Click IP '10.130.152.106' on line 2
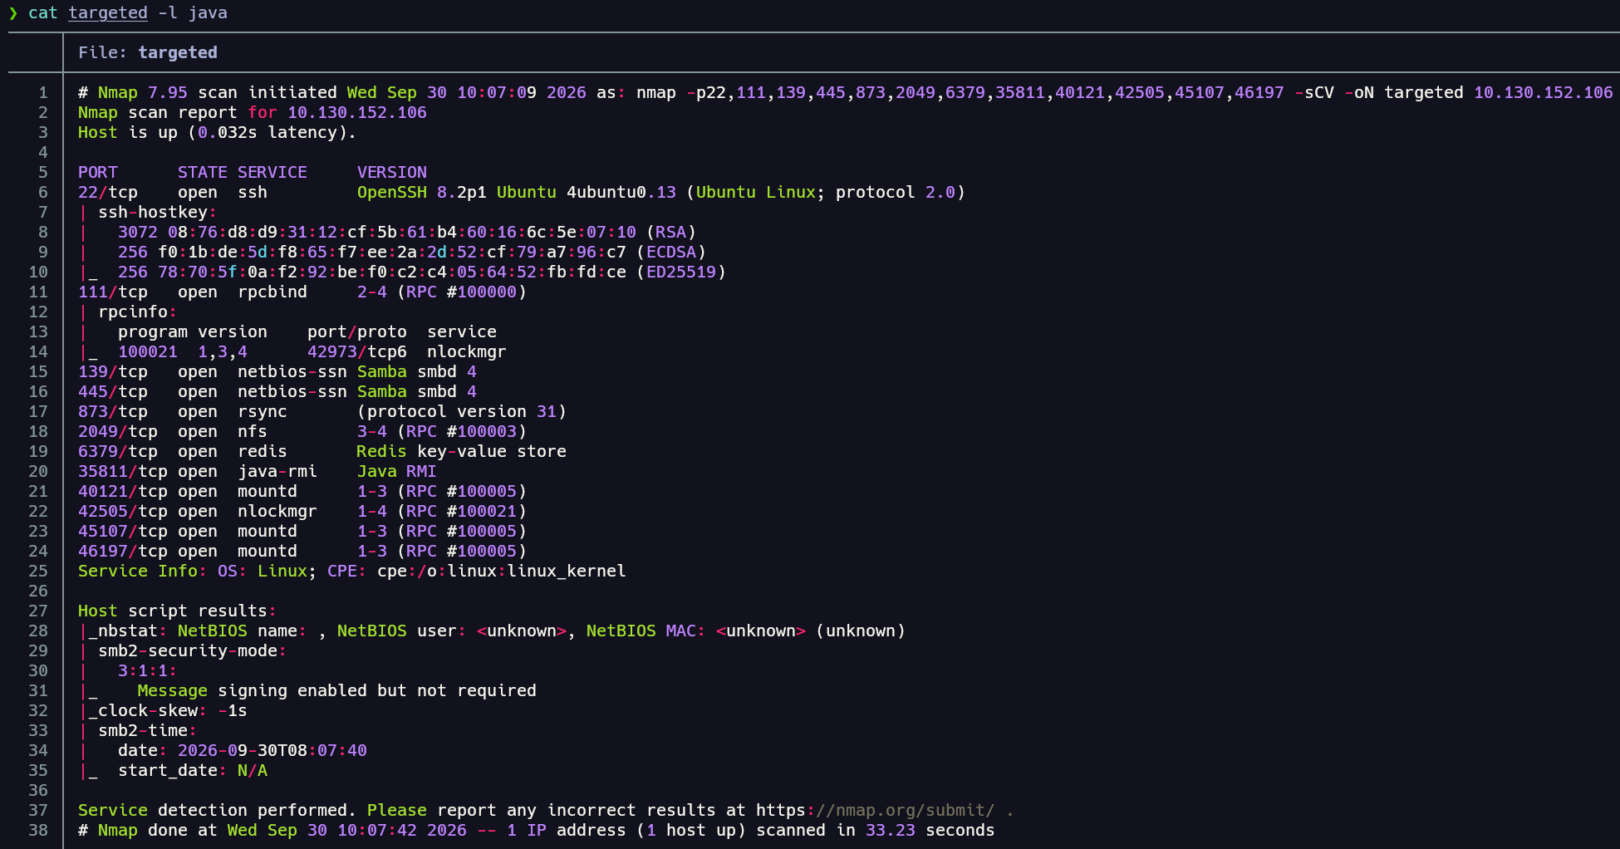 coord(357,112)
